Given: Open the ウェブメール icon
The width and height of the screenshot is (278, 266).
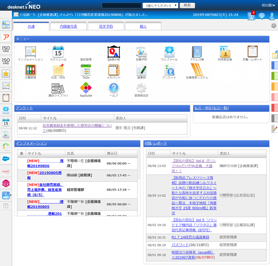Looking at the screenshot, I should point(169,51).
